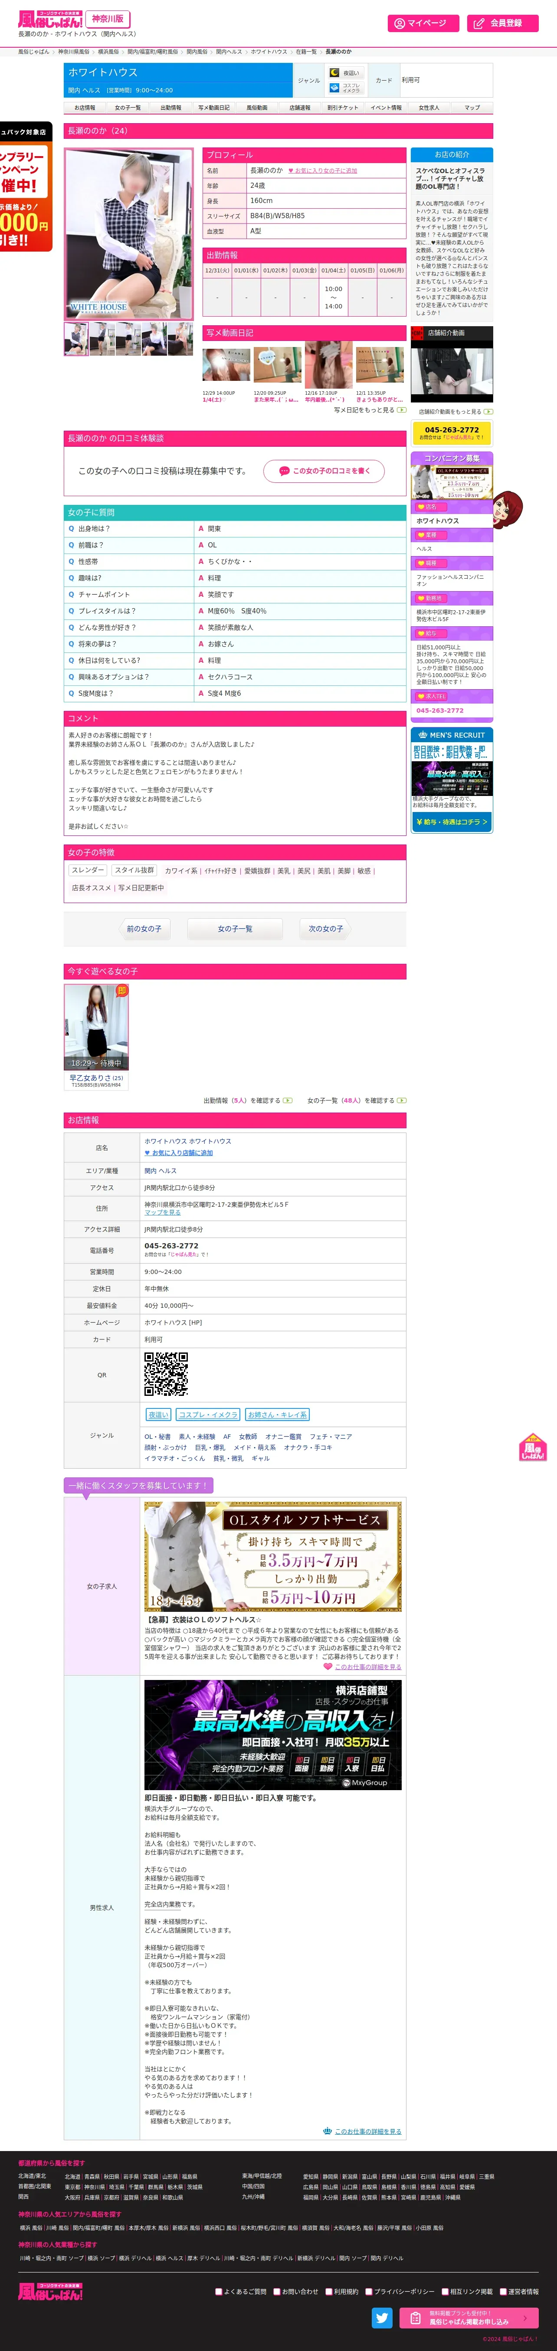The image size is (557, 2351).
Task: Click the footer 風俗じゃぱん logo
Action: click(x=51, y=2291)
